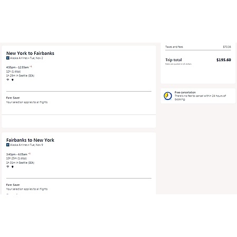Click the Trip total amount $195.60
Screen dimensions: 237x237
point(224,60)
